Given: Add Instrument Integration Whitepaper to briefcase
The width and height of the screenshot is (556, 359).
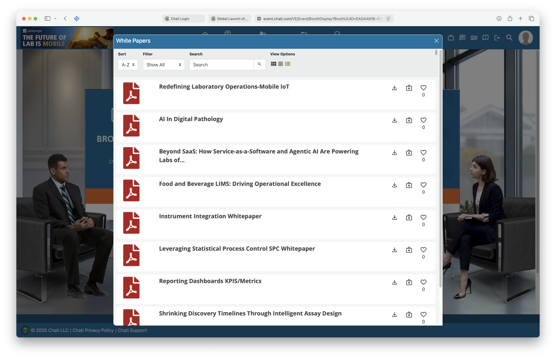Looking at the screenshot, I should coord(409,218).
